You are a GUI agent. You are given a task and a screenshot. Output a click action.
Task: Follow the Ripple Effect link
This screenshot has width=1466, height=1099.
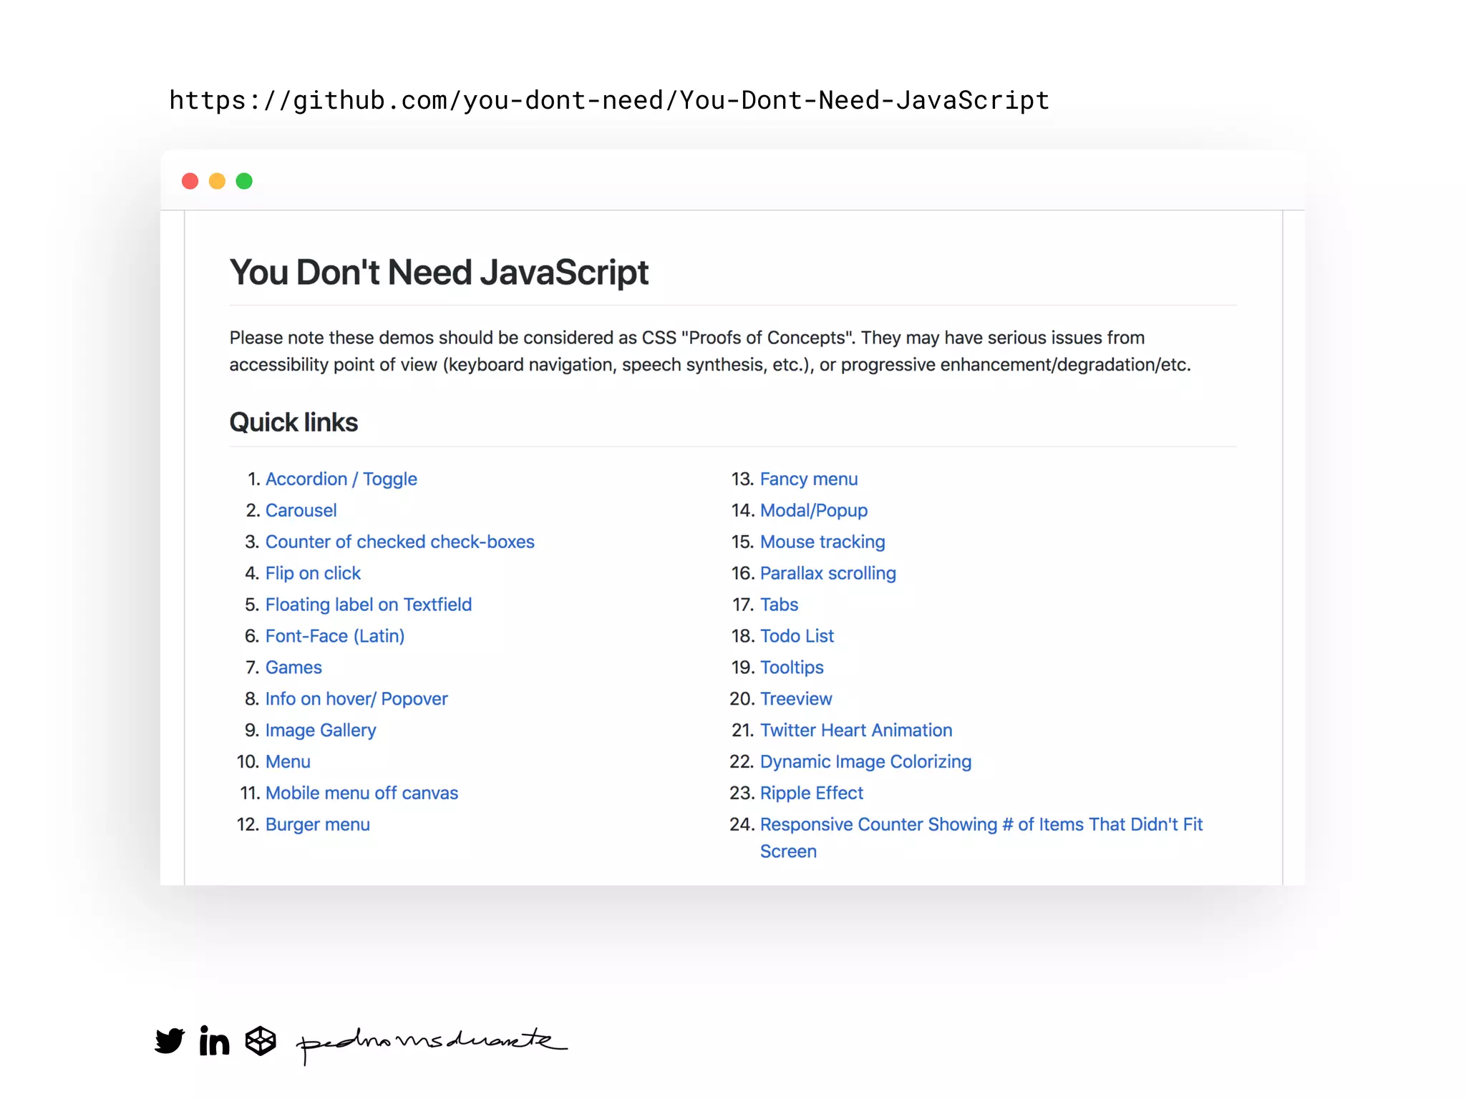coord(812,793)
